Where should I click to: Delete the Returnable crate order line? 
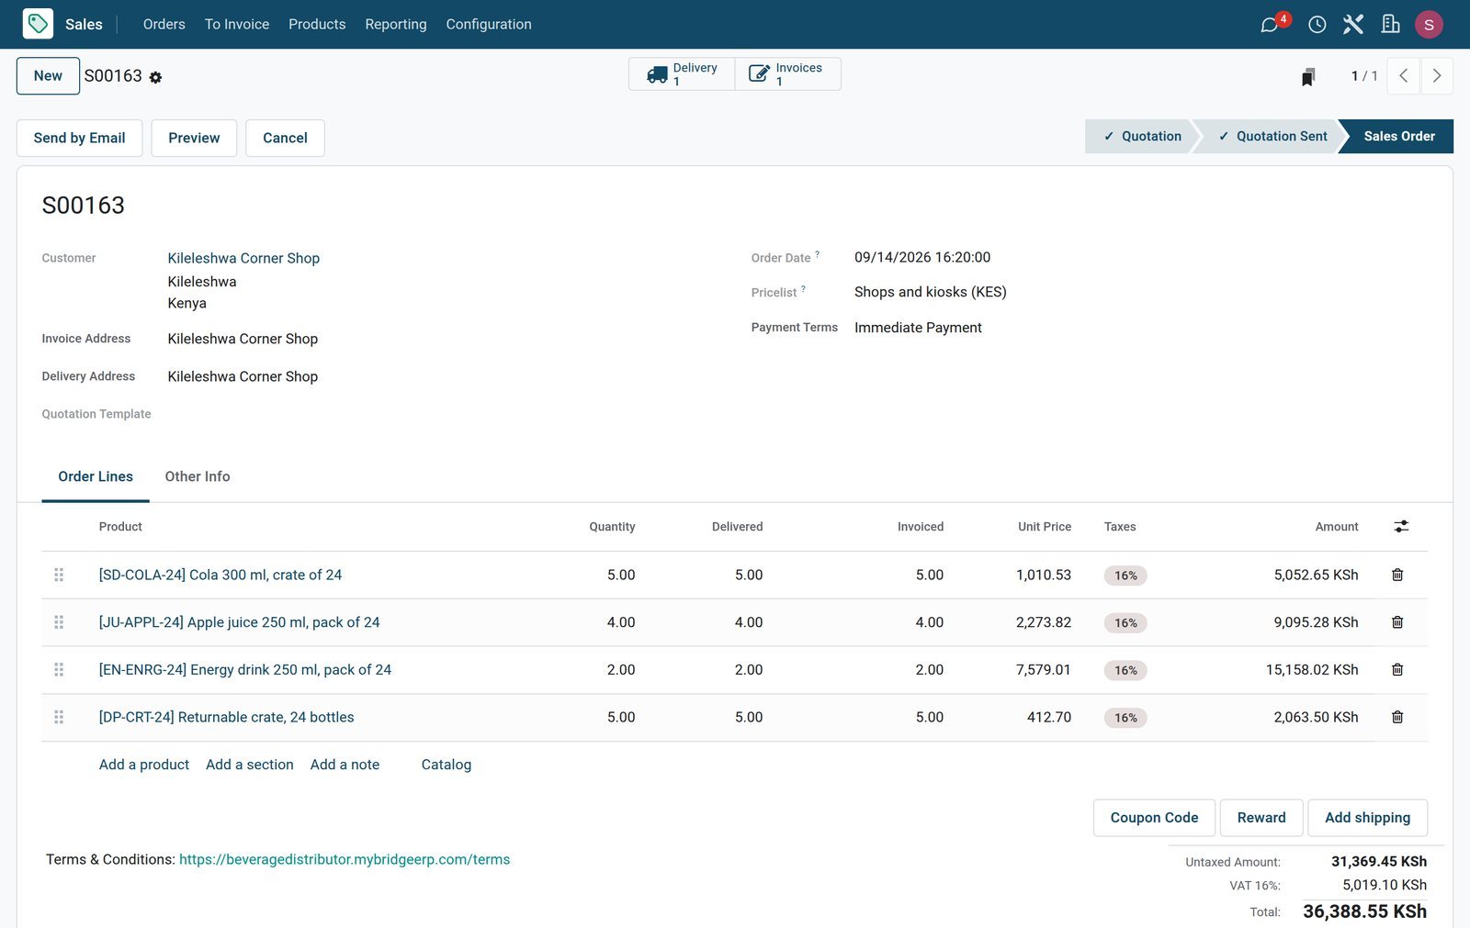tap(1397, 717)
